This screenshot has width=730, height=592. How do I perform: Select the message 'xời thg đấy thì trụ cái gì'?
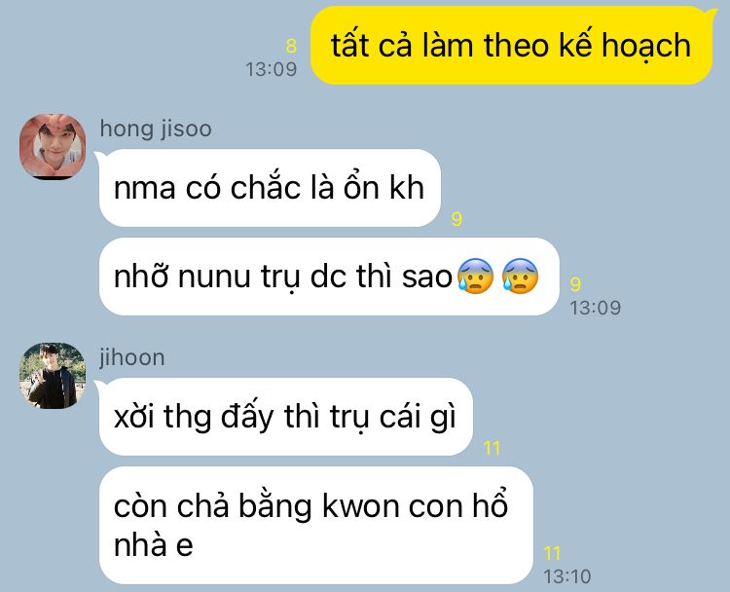pyautogui.click(x=286, y=417)
